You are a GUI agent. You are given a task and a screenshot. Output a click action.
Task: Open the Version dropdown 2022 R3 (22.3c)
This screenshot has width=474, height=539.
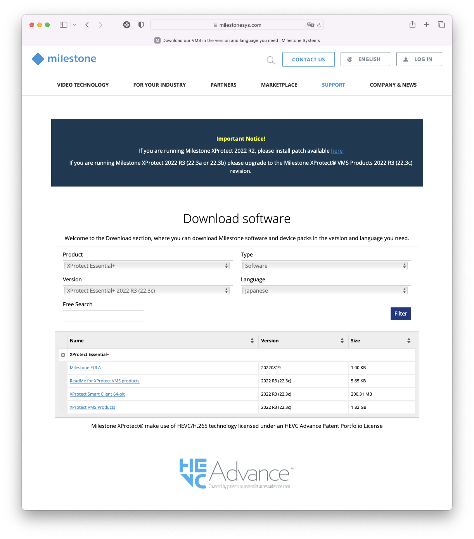(148, 291)
